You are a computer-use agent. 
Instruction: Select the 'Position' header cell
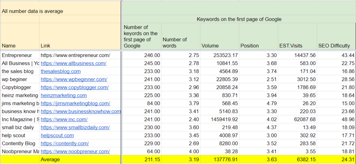click(x=258, y=36)
